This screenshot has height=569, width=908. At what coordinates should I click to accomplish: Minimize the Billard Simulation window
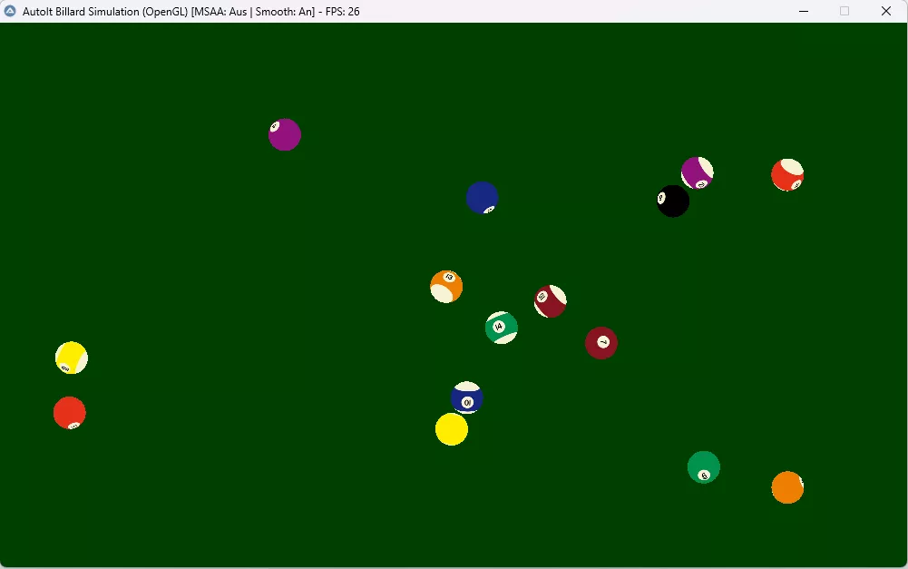click(x=804, y=11)
